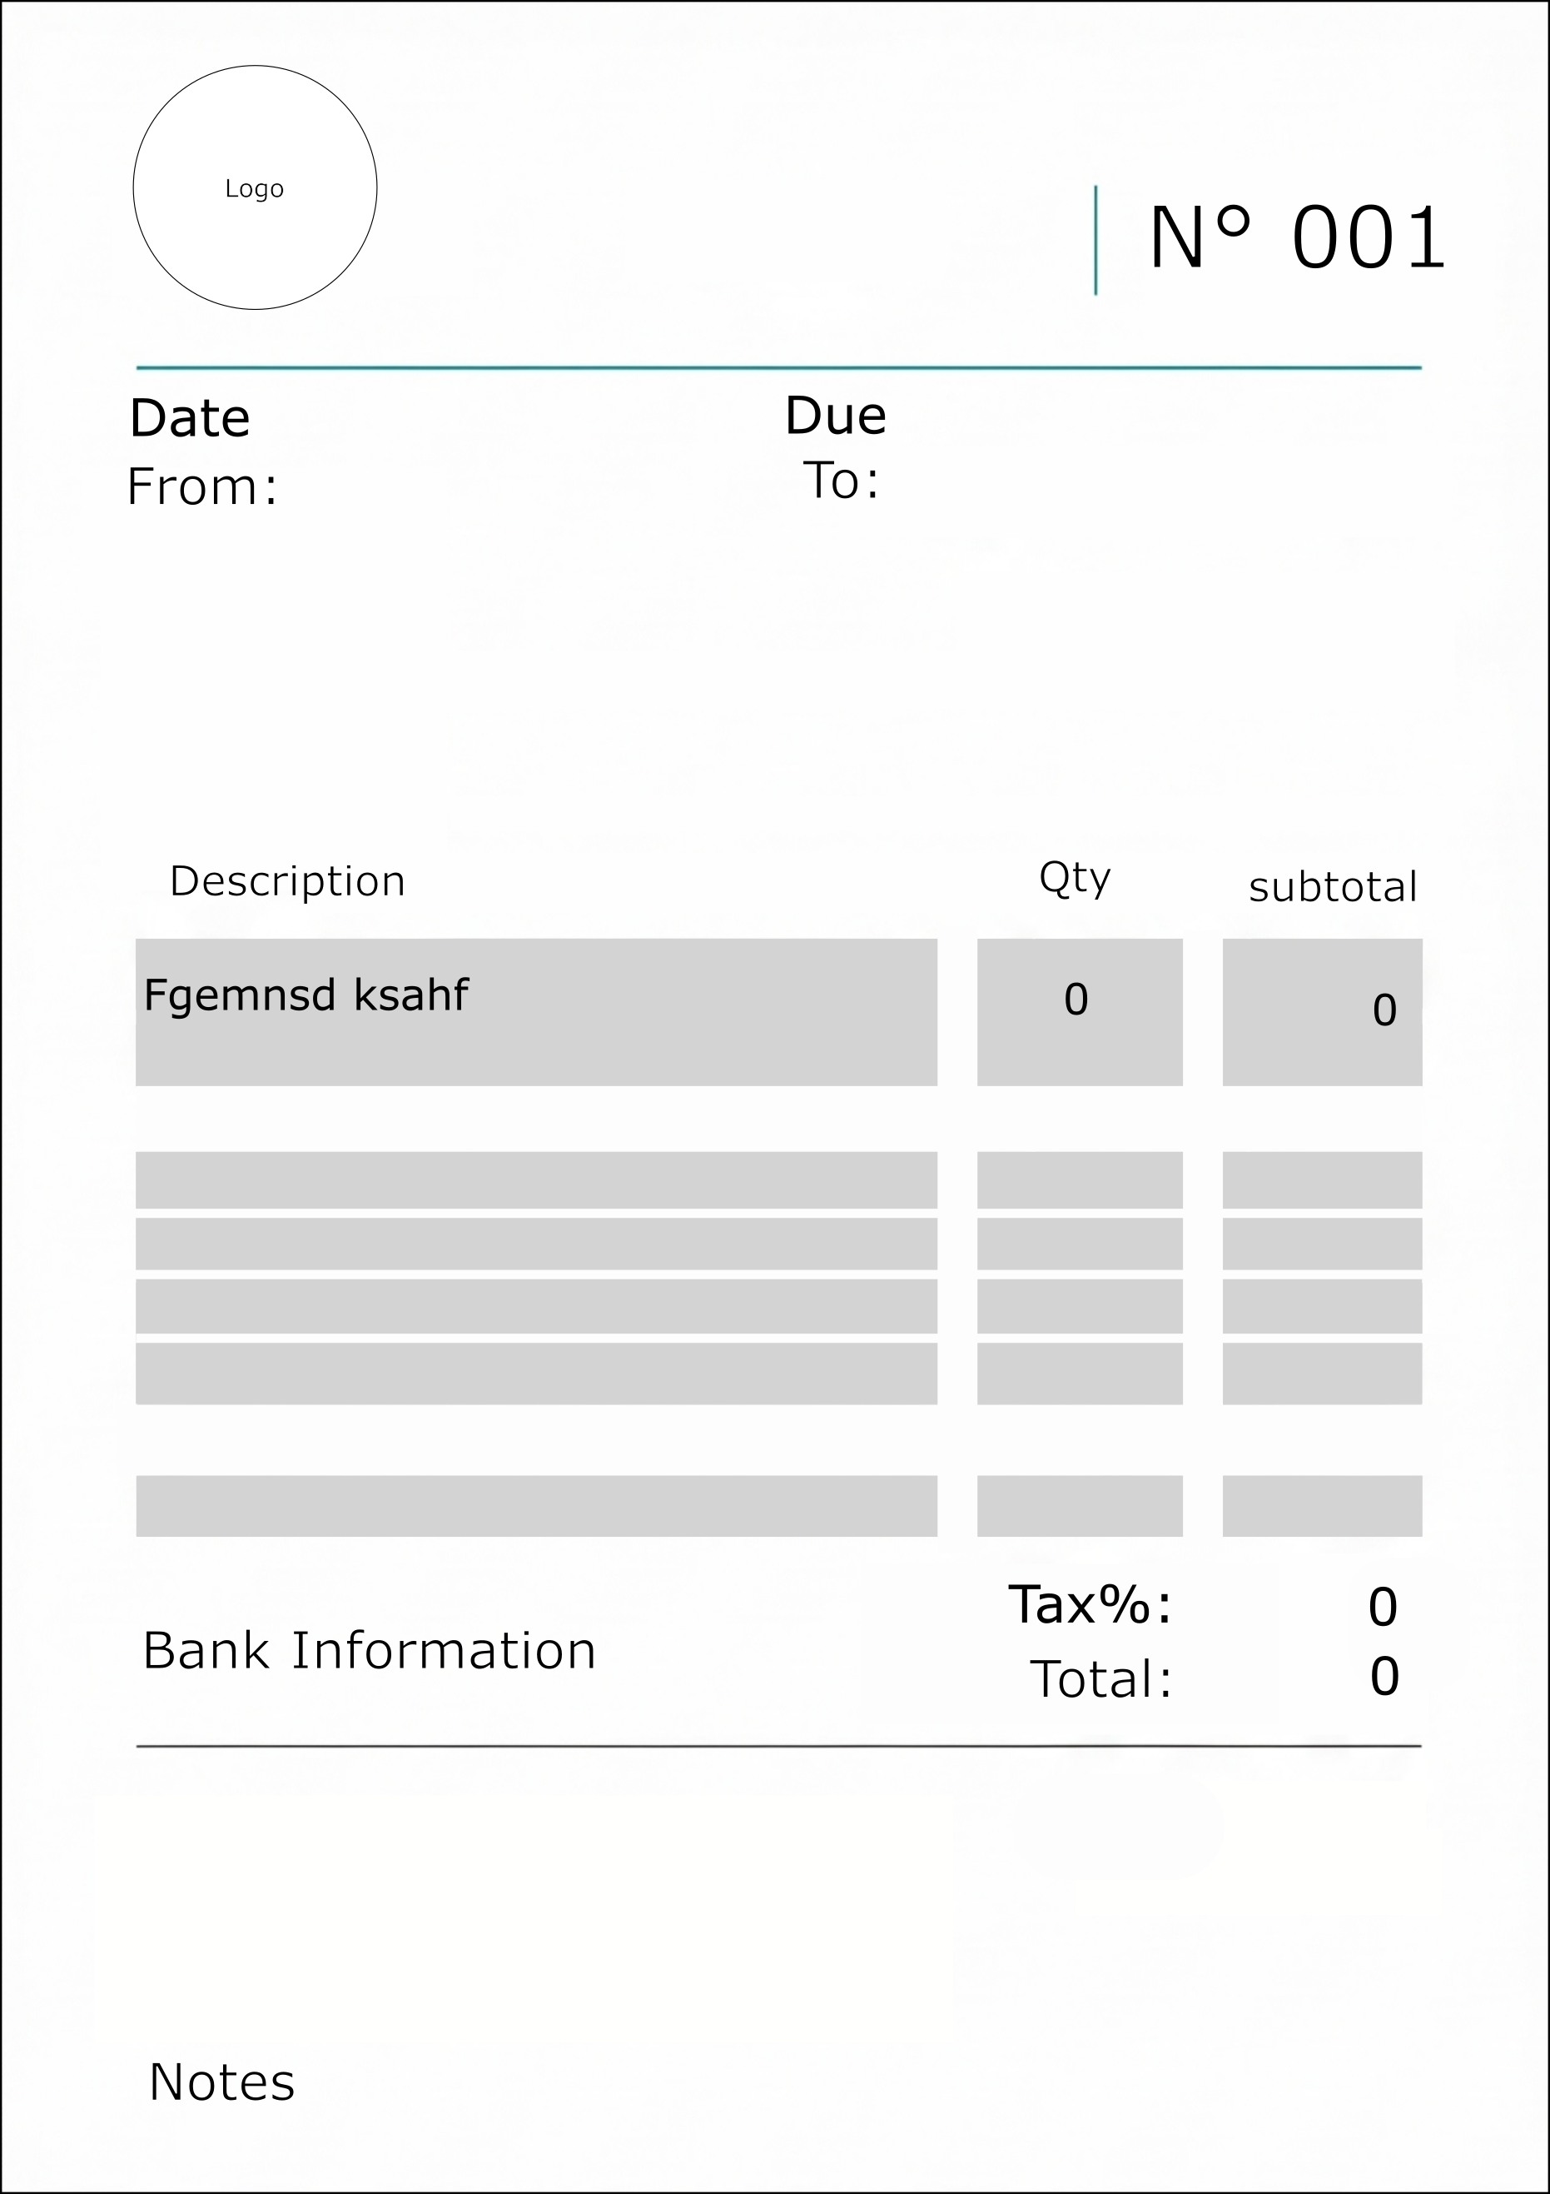Screen dimensions: 1550x2194
Task: Select the third row's empty Qty cell
Action: [1081, 1244]
